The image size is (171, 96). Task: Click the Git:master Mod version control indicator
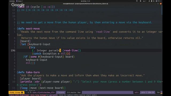74,93
